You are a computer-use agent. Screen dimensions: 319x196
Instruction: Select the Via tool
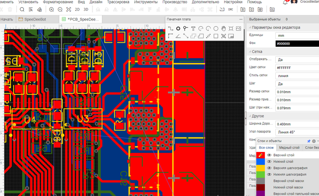[x=185, y=29]
